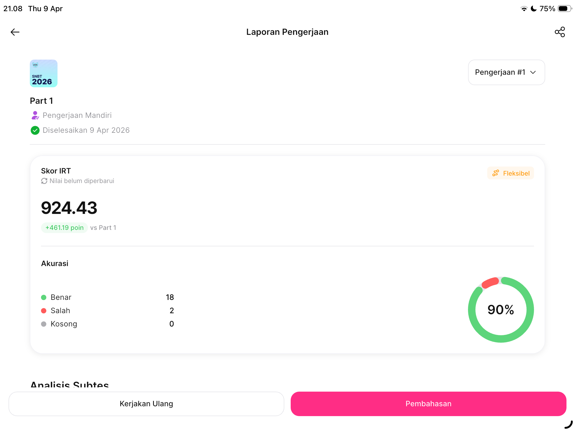Click the gray Kosong legend dot
Image resolution: width=575 pixels, height=431 pixels.
[x=44, y=324]
